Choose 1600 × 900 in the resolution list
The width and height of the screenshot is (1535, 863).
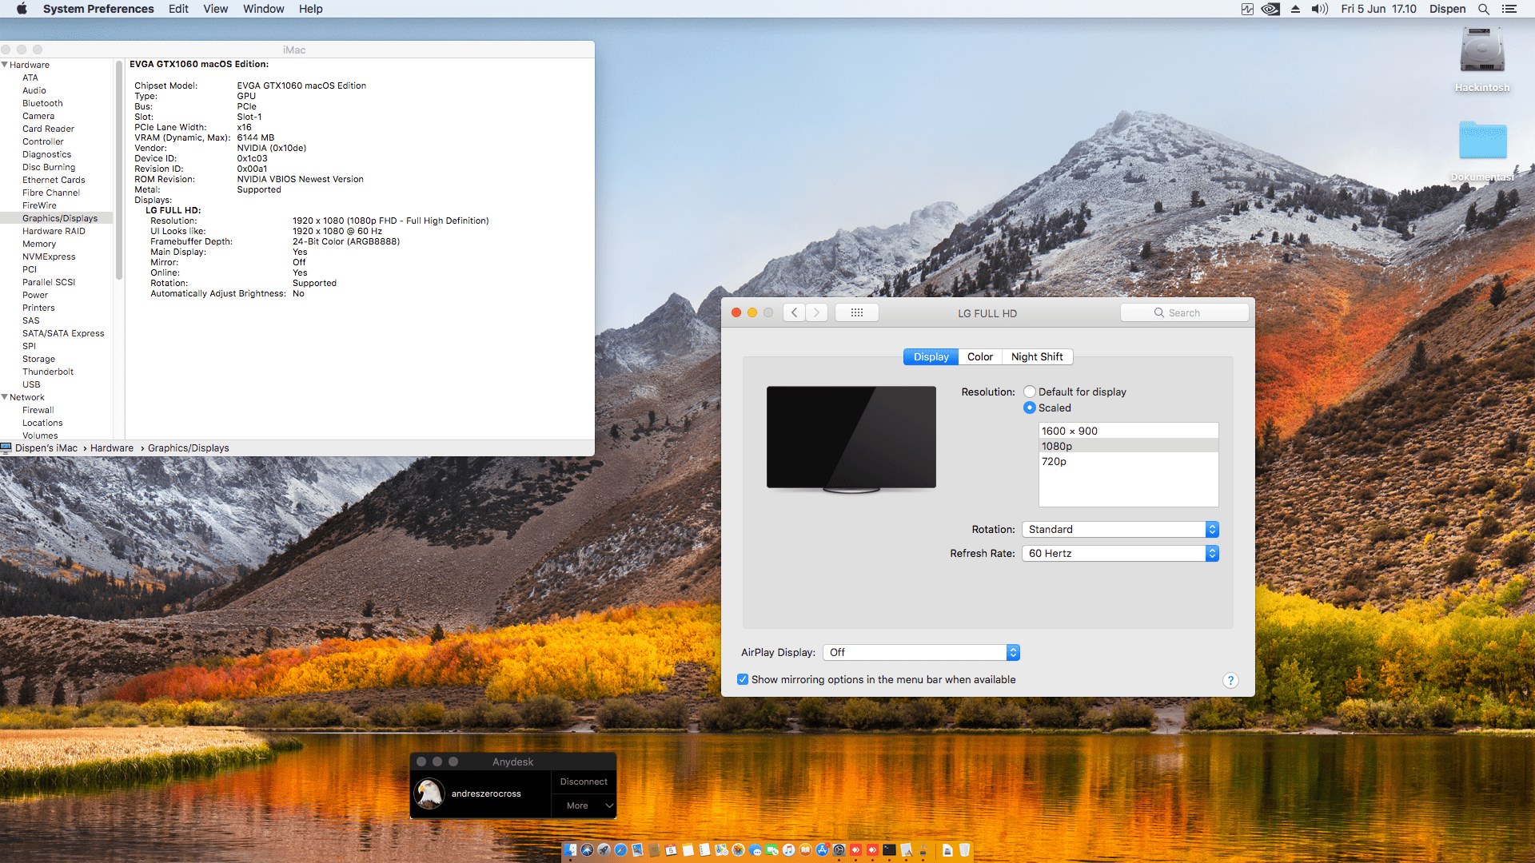1070,431
